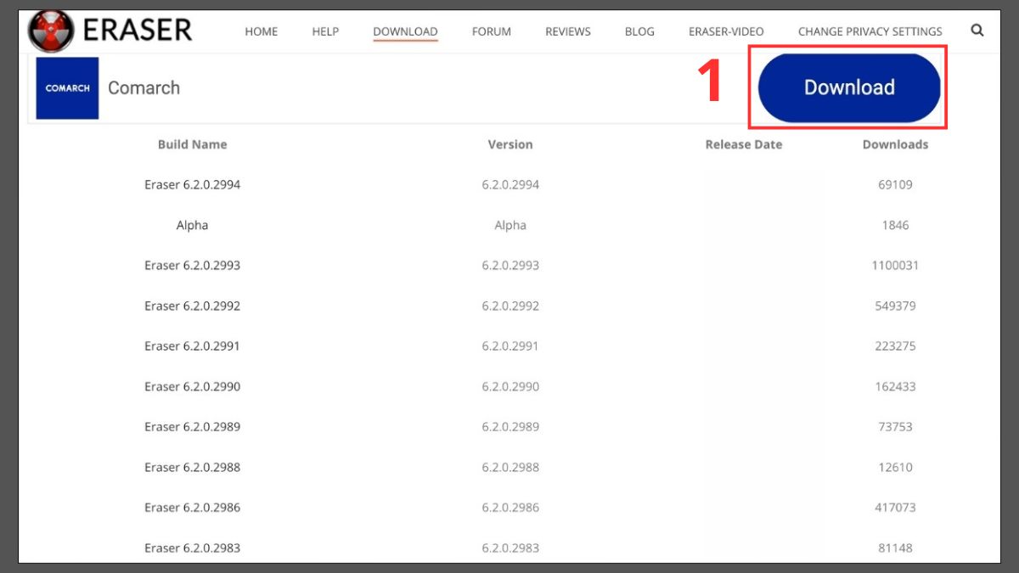
Task: Click the download count 73753
Action: [896, 426]
